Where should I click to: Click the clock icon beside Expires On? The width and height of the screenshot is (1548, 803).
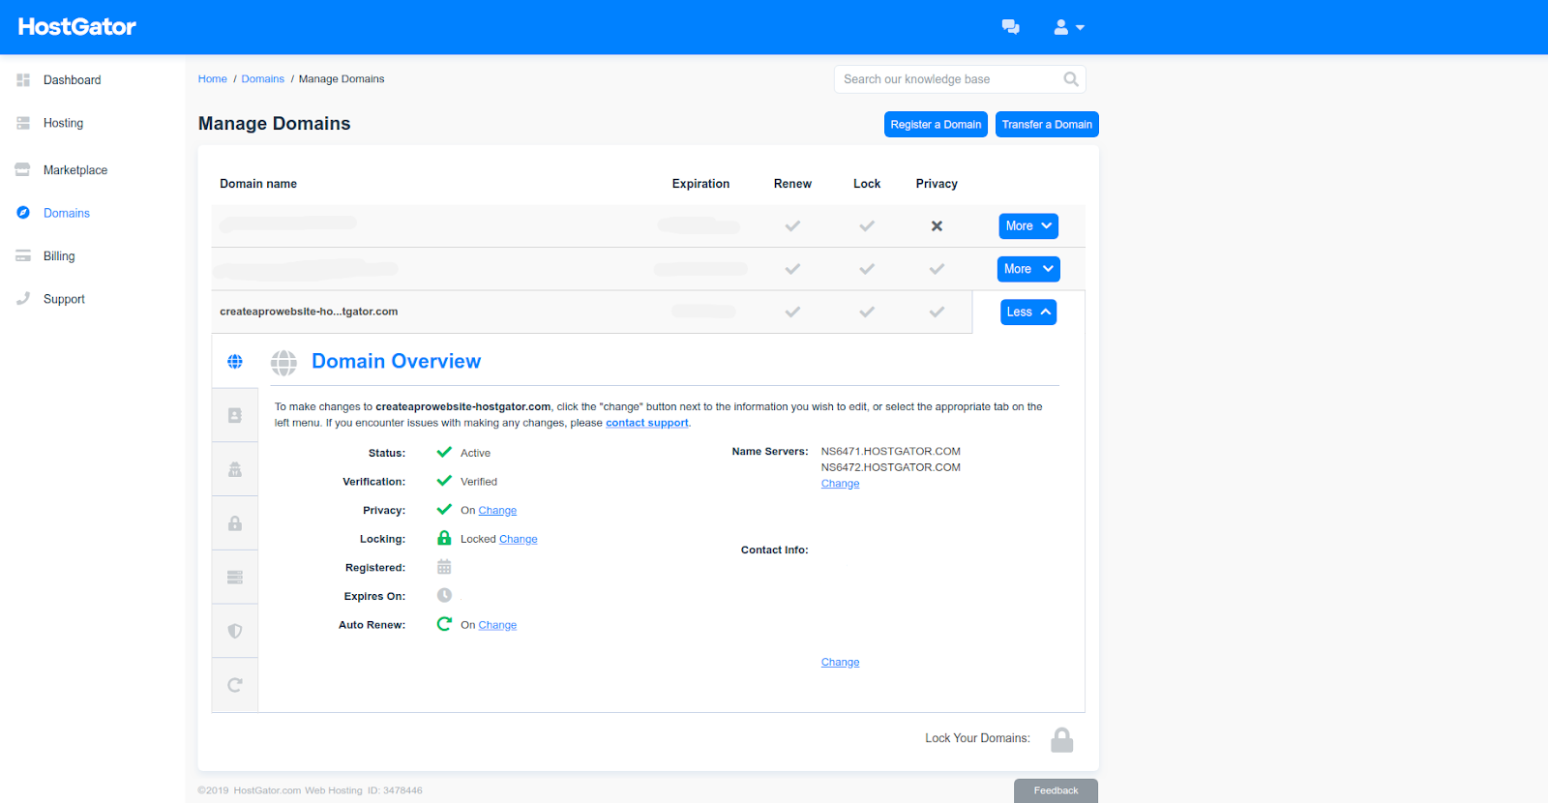(444, 595)
